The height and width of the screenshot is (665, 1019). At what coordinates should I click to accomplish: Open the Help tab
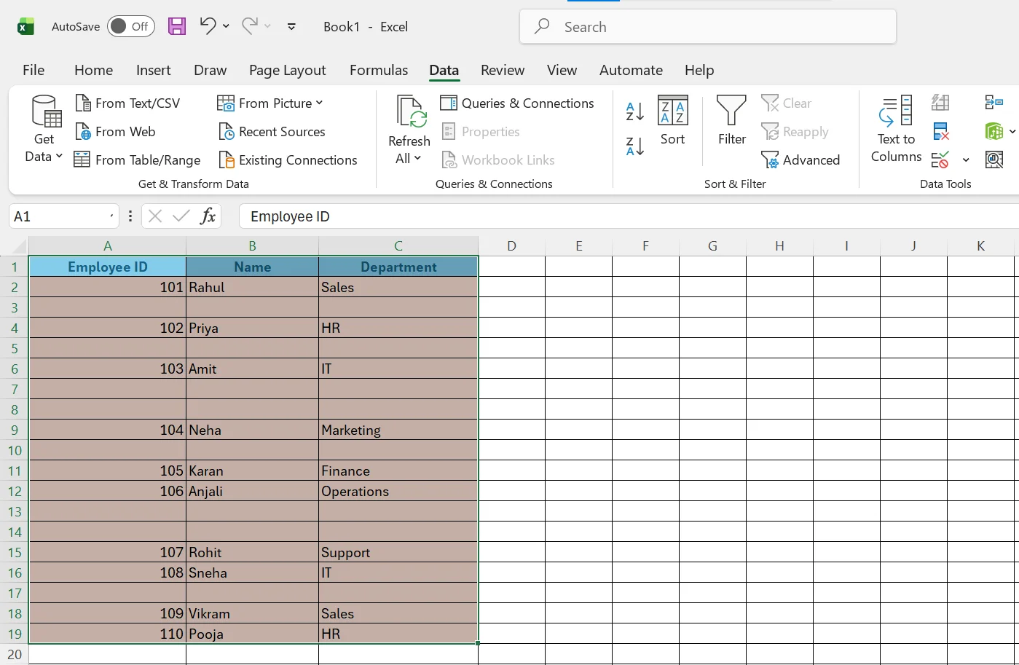coord(699,70)
